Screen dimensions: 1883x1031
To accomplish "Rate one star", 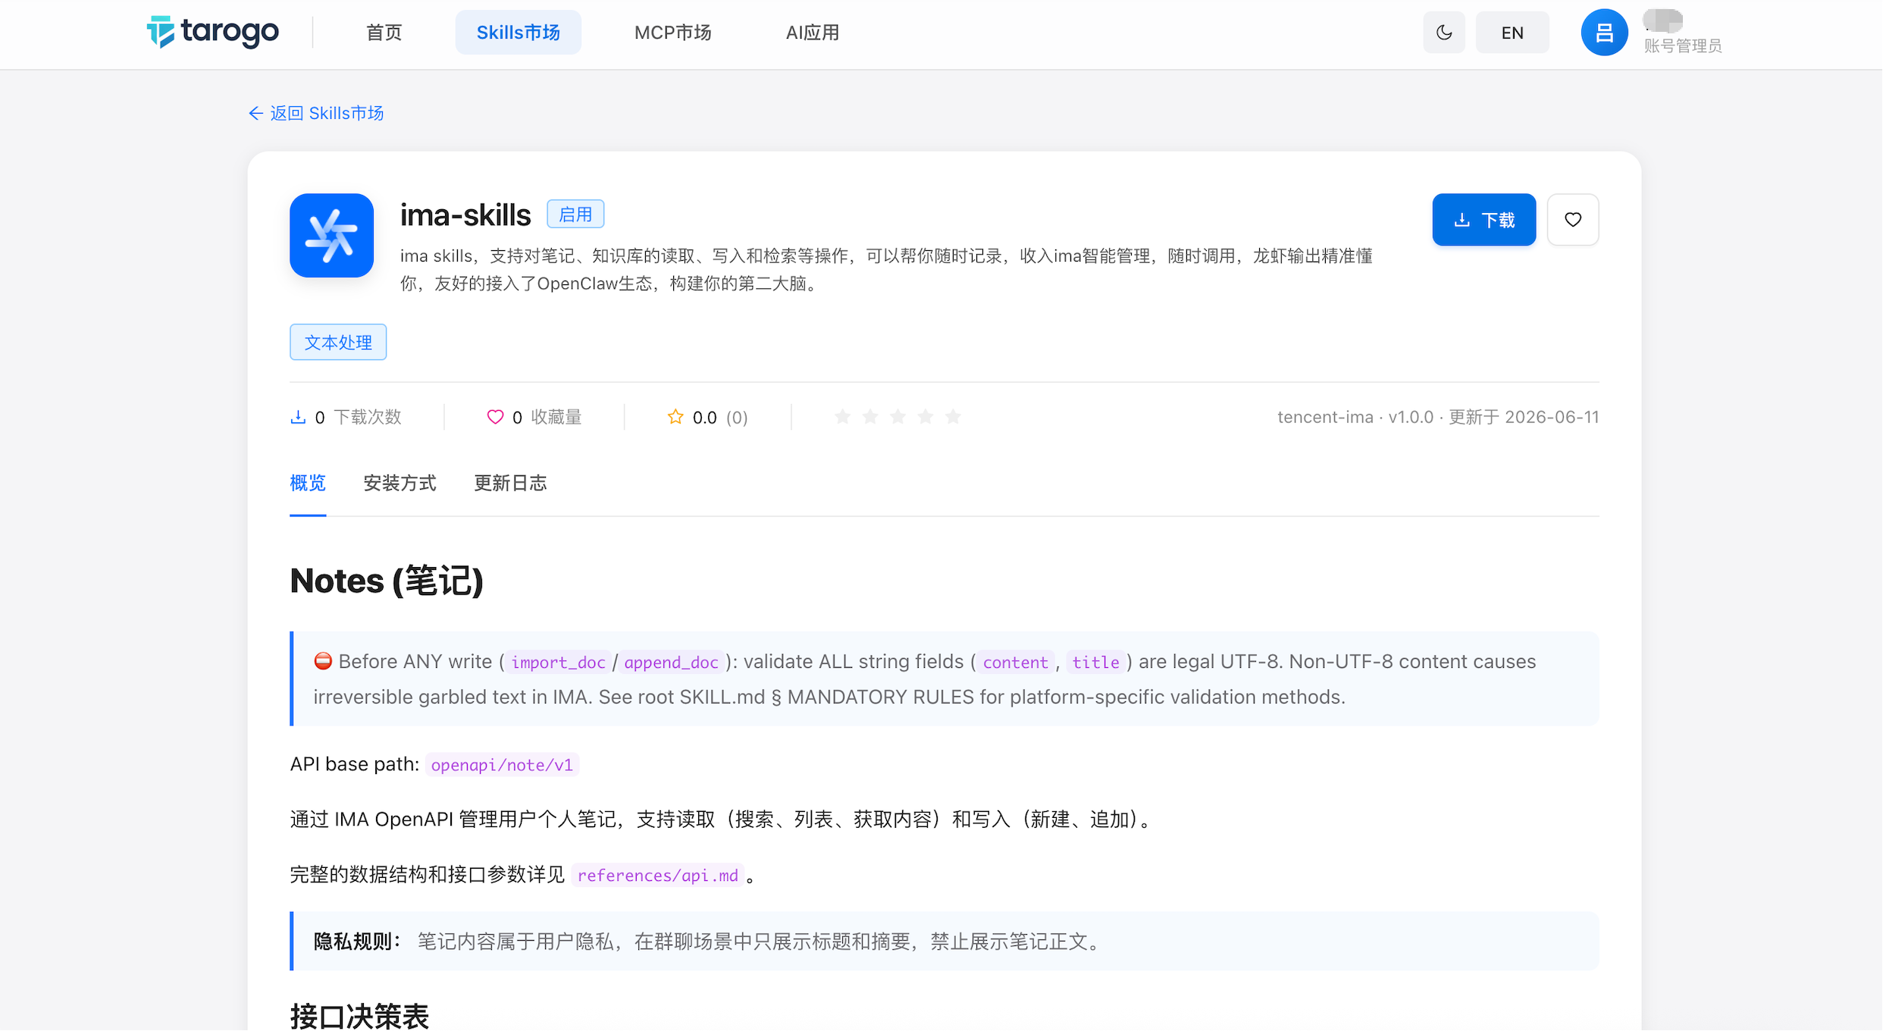I will pos(842,416).
